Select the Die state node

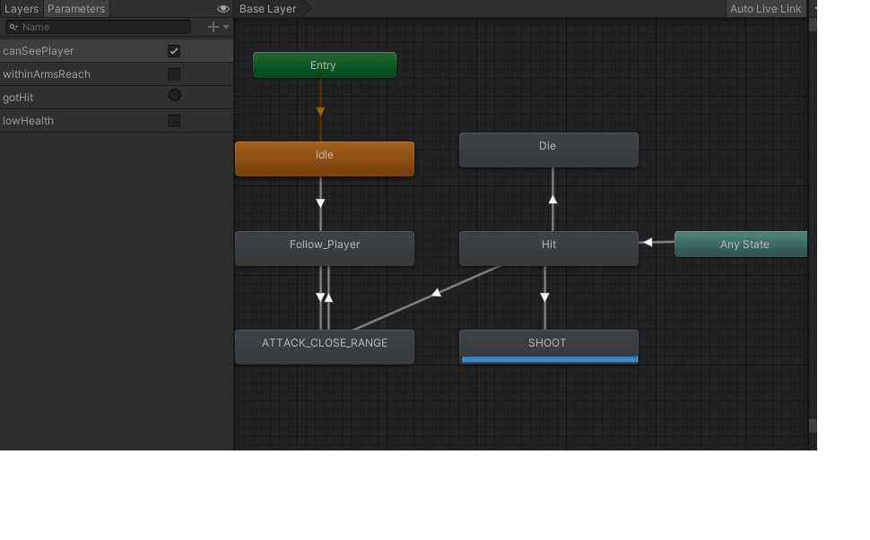click(x=549, y=150)
